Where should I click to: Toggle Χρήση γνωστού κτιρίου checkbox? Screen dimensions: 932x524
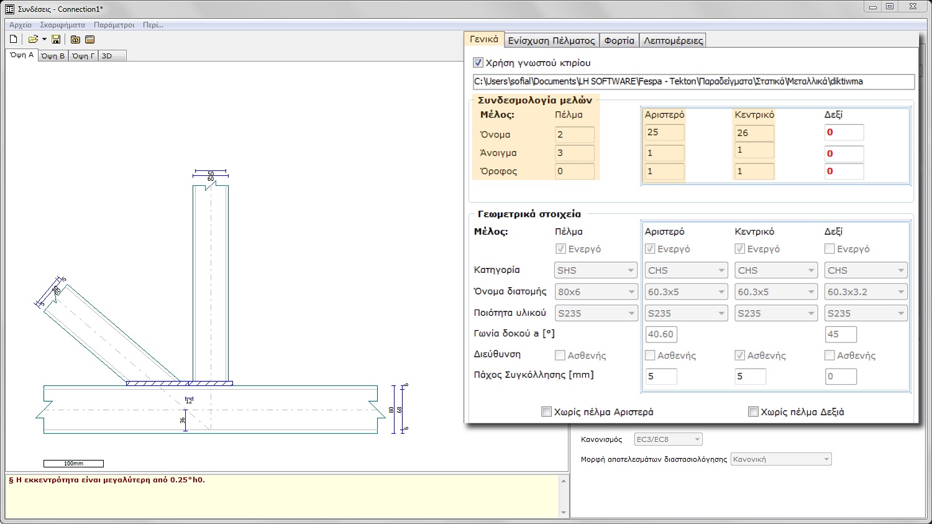(x=478, y=63)
